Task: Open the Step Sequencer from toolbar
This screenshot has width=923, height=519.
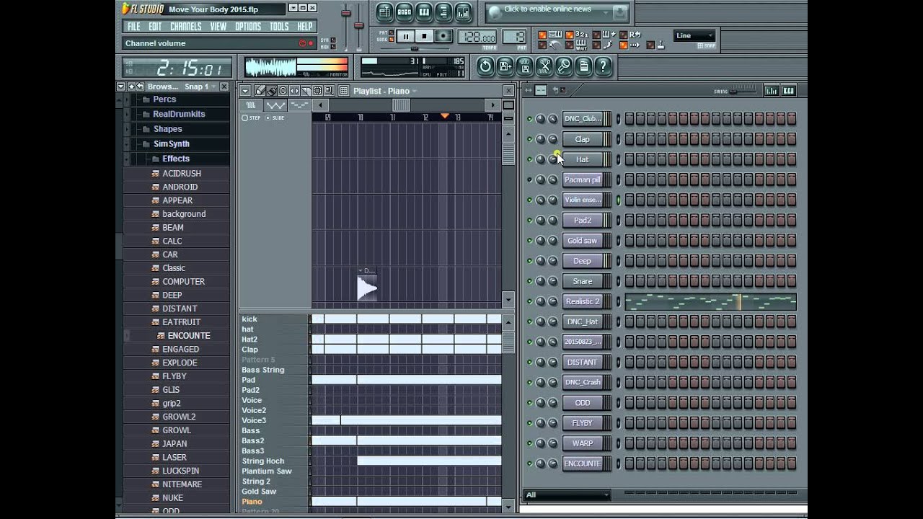Action: [405, 12]
